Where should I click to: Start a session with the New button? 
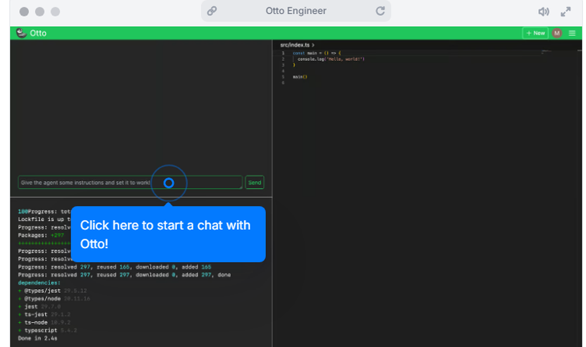(535, 33)
